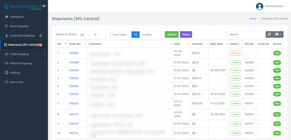Click the Administrator avatar icon
The width and height of the screenshot is (291, 140).
260,6
